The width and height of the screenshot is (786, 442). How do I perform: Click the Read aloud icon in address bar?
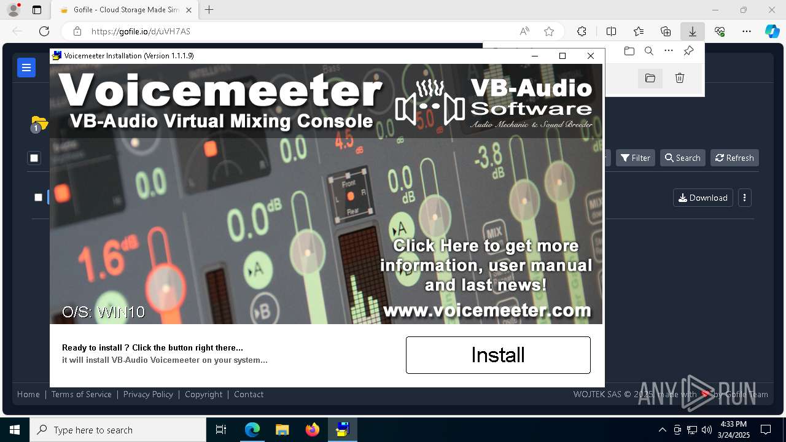[524, 31]
